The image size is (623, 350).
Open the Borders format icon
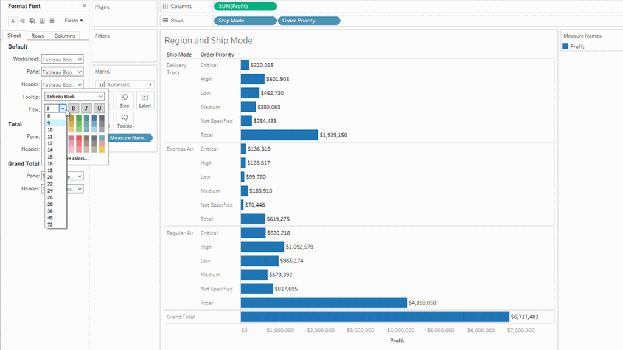tap(42, 20)
